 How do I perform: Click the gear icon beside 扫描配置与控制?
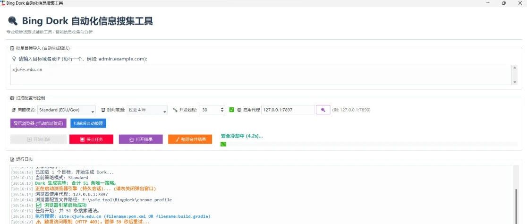(x=12, y=98)
